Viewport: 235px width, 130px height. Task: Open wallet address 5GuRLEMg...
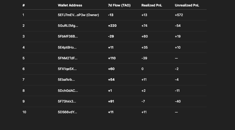68,26
